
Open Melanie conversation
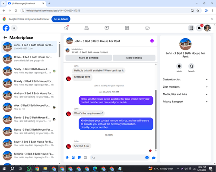29,156
